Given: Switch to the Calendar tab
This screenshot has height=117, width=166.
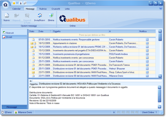Looking at the screenshot, I should pyautogui.click(x=16, y=9).
